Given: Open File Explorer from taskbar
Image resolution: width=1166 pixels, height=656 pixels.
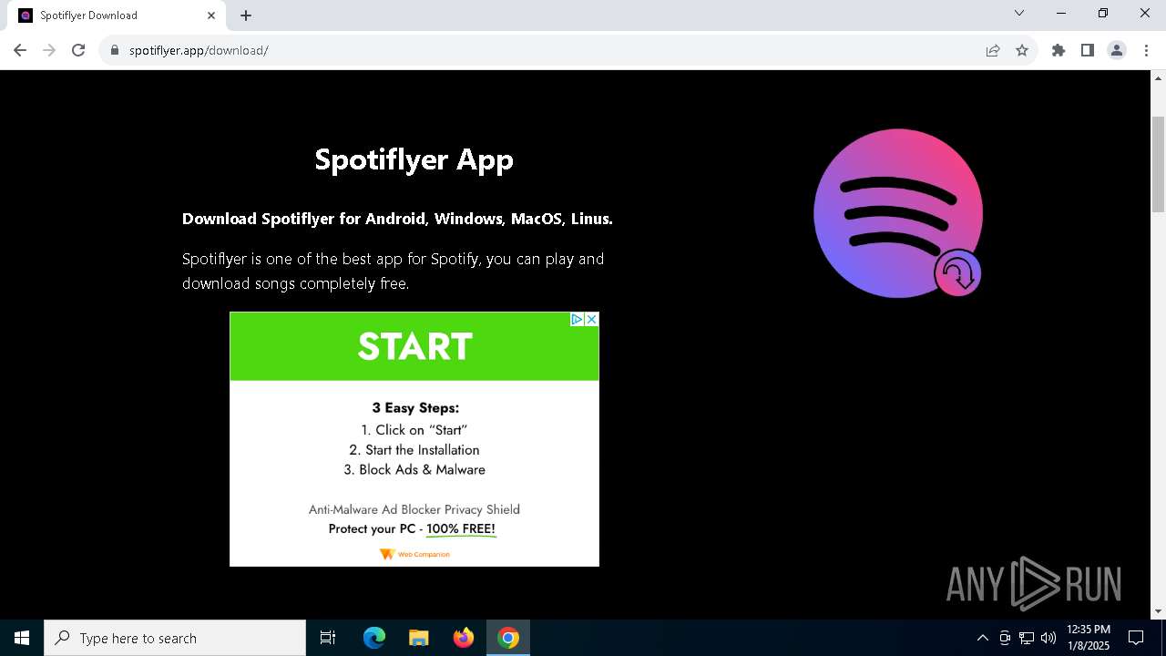Looking at the screenshot, I should [x=418, y=638].
